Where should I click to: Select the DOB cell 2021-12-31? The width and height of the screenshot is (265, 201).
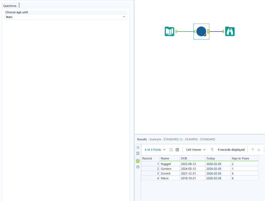(x=192, y=173)
